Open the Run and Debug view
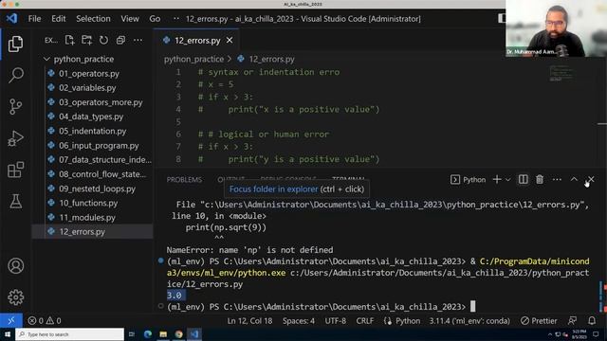The width and height of the screenshot is (607, 341). click(x=15, y=138)
